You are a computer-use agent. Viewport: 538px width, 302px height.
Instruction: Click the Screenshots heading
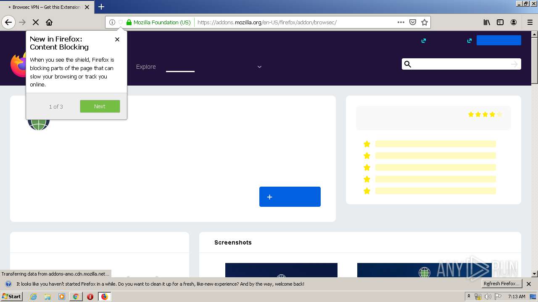233,242
